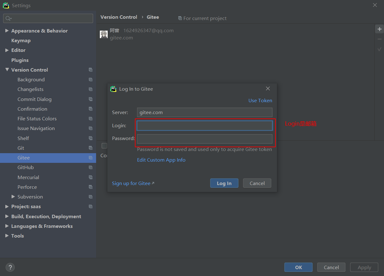384x276 pixels.
Task: Click the Log In button
Action: tap(224, 183)
